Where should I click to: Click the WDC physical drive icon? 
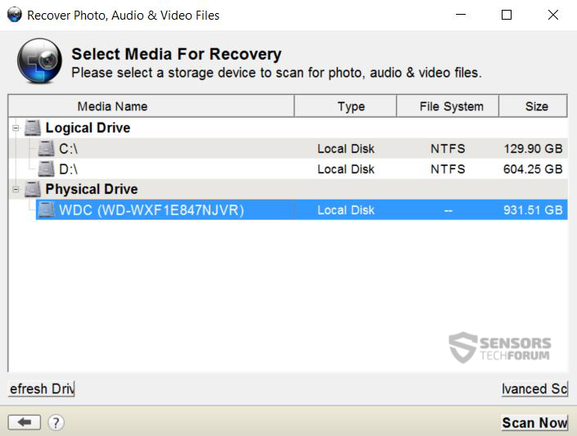pyautogui.click(x=46, y=209)
